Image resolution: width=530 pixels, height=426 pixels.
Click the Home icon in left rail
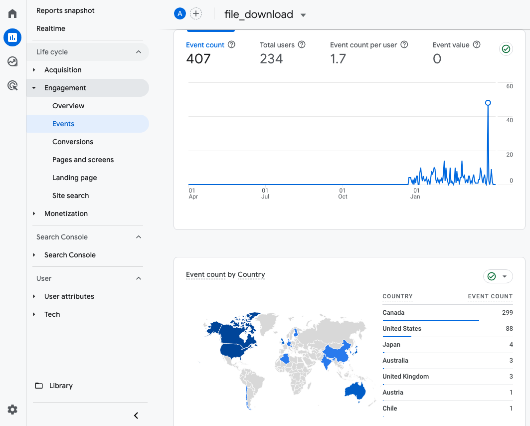click(12, 13)
